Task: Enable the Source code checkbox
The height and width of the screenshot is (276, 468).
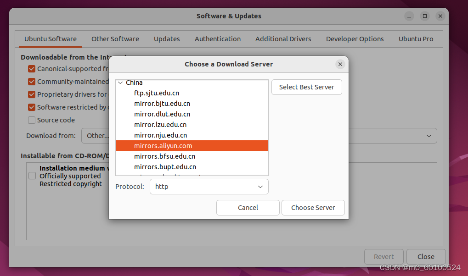Action: coord(32,120)
